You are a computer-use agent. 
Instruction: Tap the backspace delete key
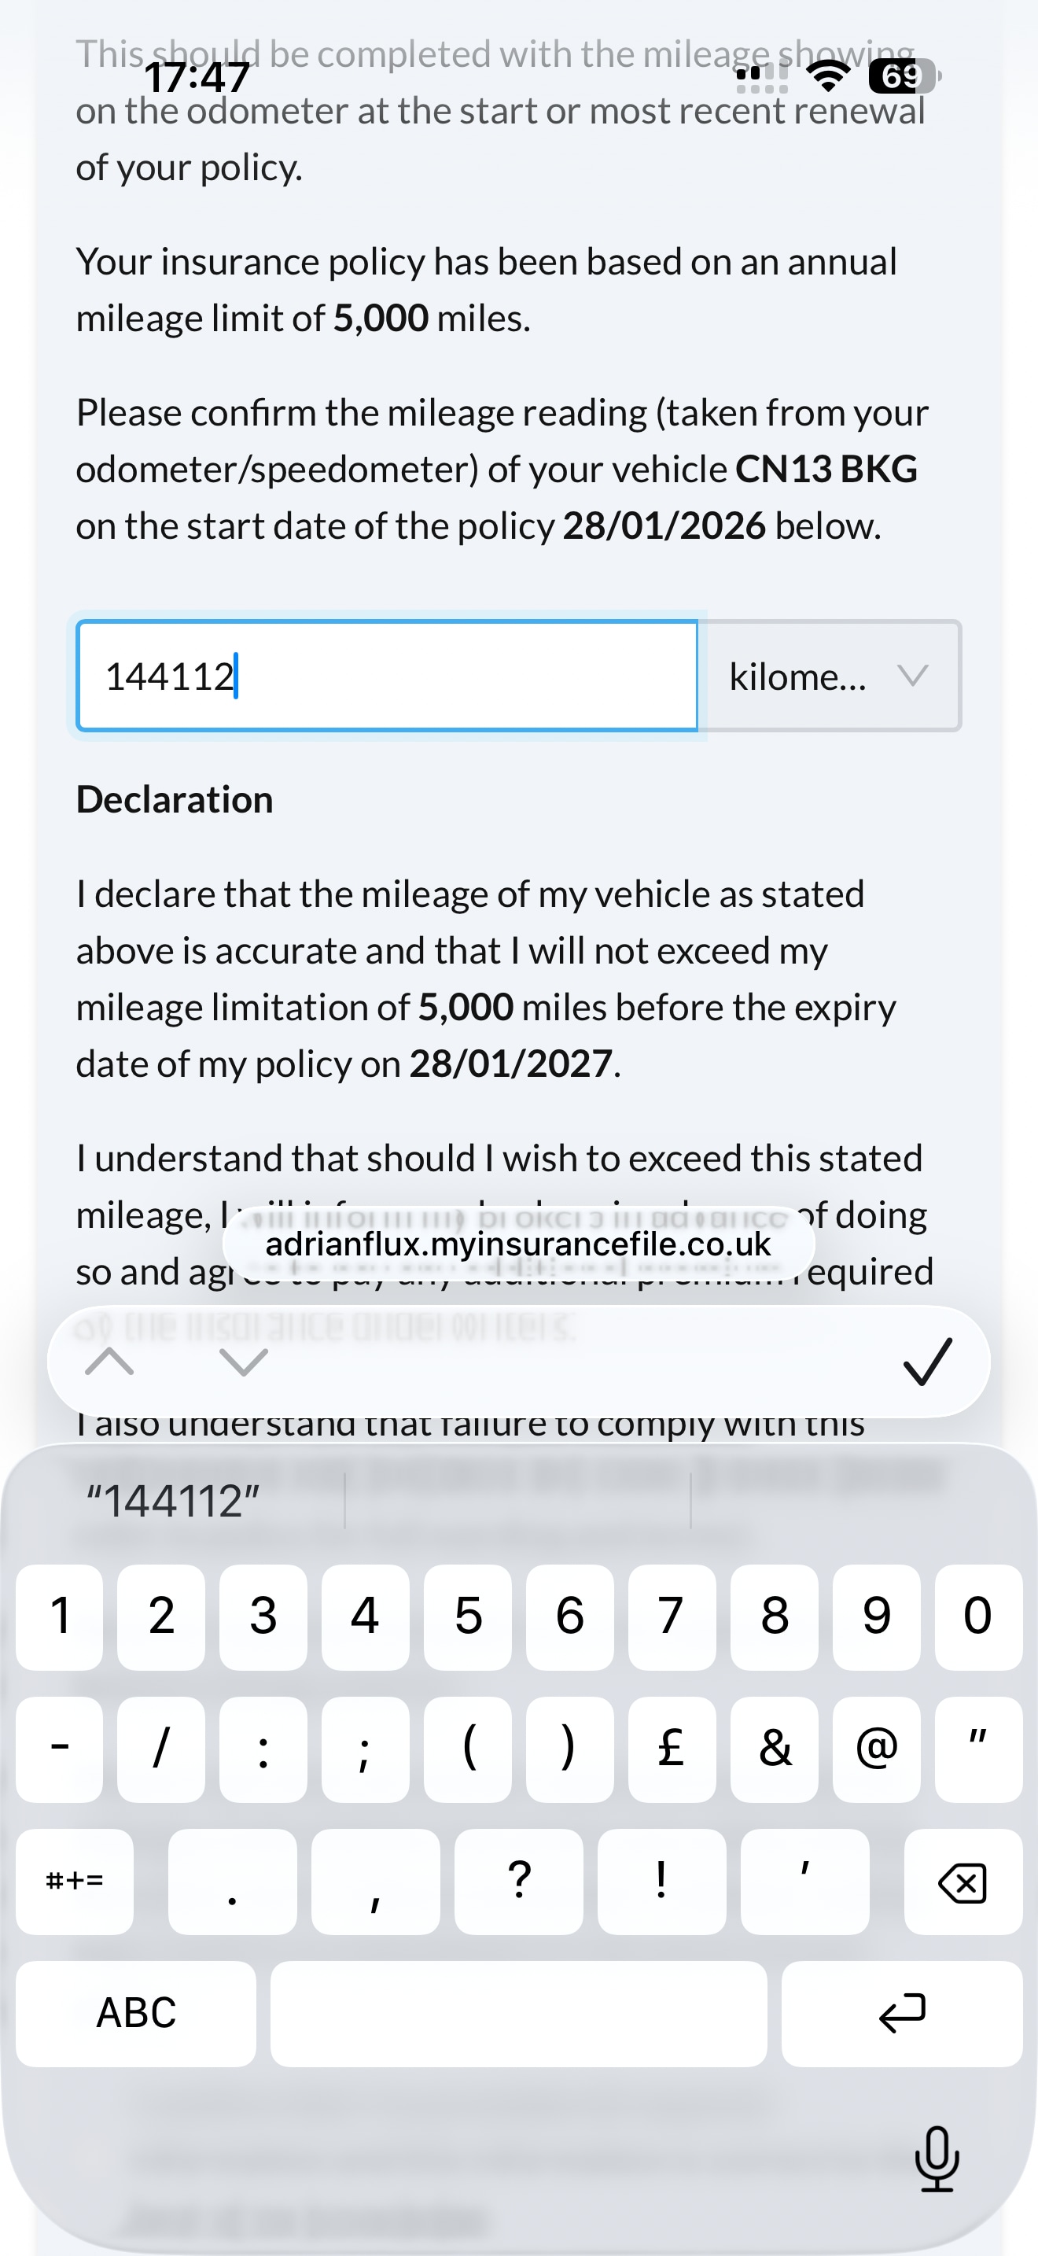click(963, 1882)
